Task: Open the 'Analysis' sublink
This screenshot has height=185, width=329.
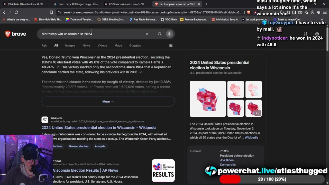Action: click(x=100, y=146)
